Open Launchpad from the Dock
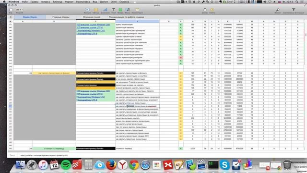This screenshot has height=173, width=307. (x=32, y=165)
